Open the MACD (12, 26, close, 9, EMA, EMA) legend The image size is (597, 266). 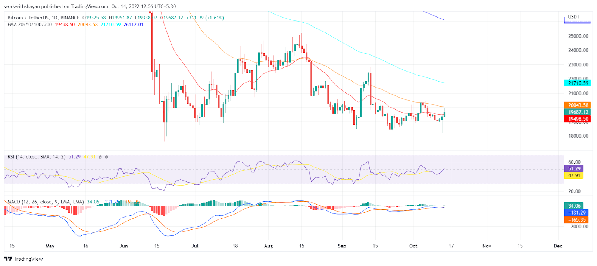click(46, 202)
